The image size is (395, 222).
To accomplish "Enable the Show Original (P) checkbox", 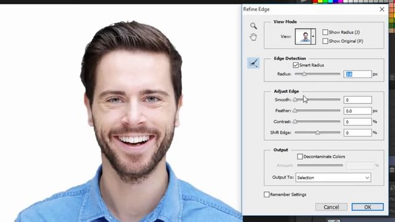I will click(x=325, y=41).
